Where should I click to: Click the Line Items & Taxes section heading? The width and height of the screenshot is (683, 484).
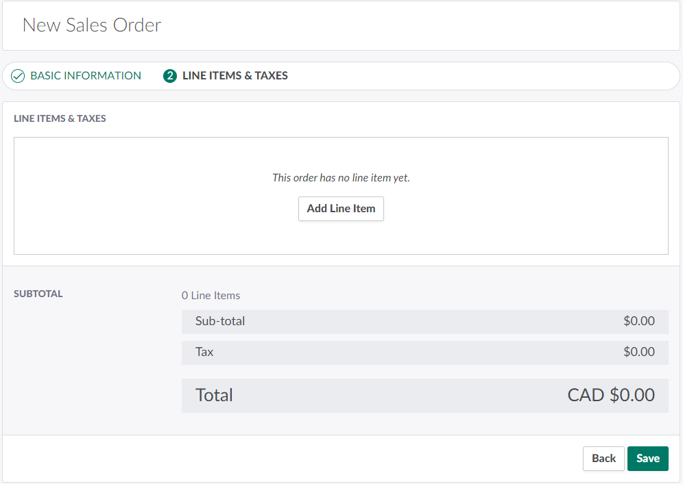60,118
